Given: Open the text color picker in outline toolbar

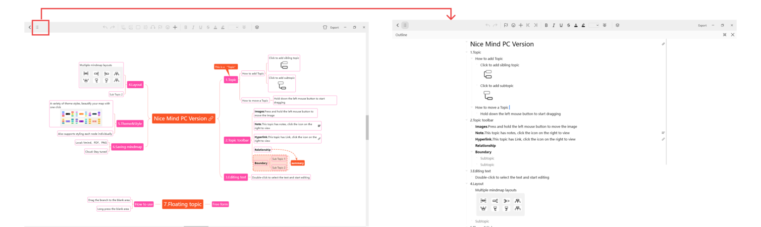Looking at the screenshot, I should (x=576, y=25).
